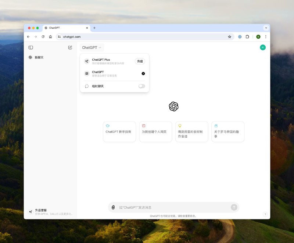Screen dimensions: 294x243
Task: Click the checkmark next to ChatGPT model
Action: click(x=143, y=74)
